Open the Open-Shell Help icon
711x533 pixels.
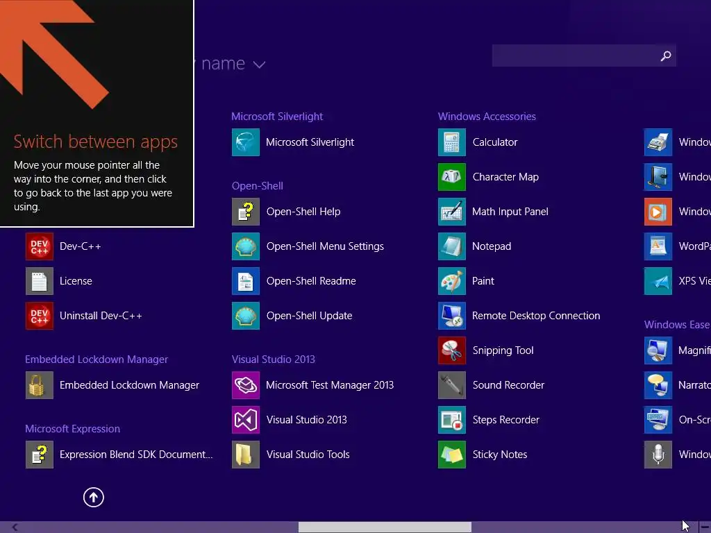click(246, 212)
